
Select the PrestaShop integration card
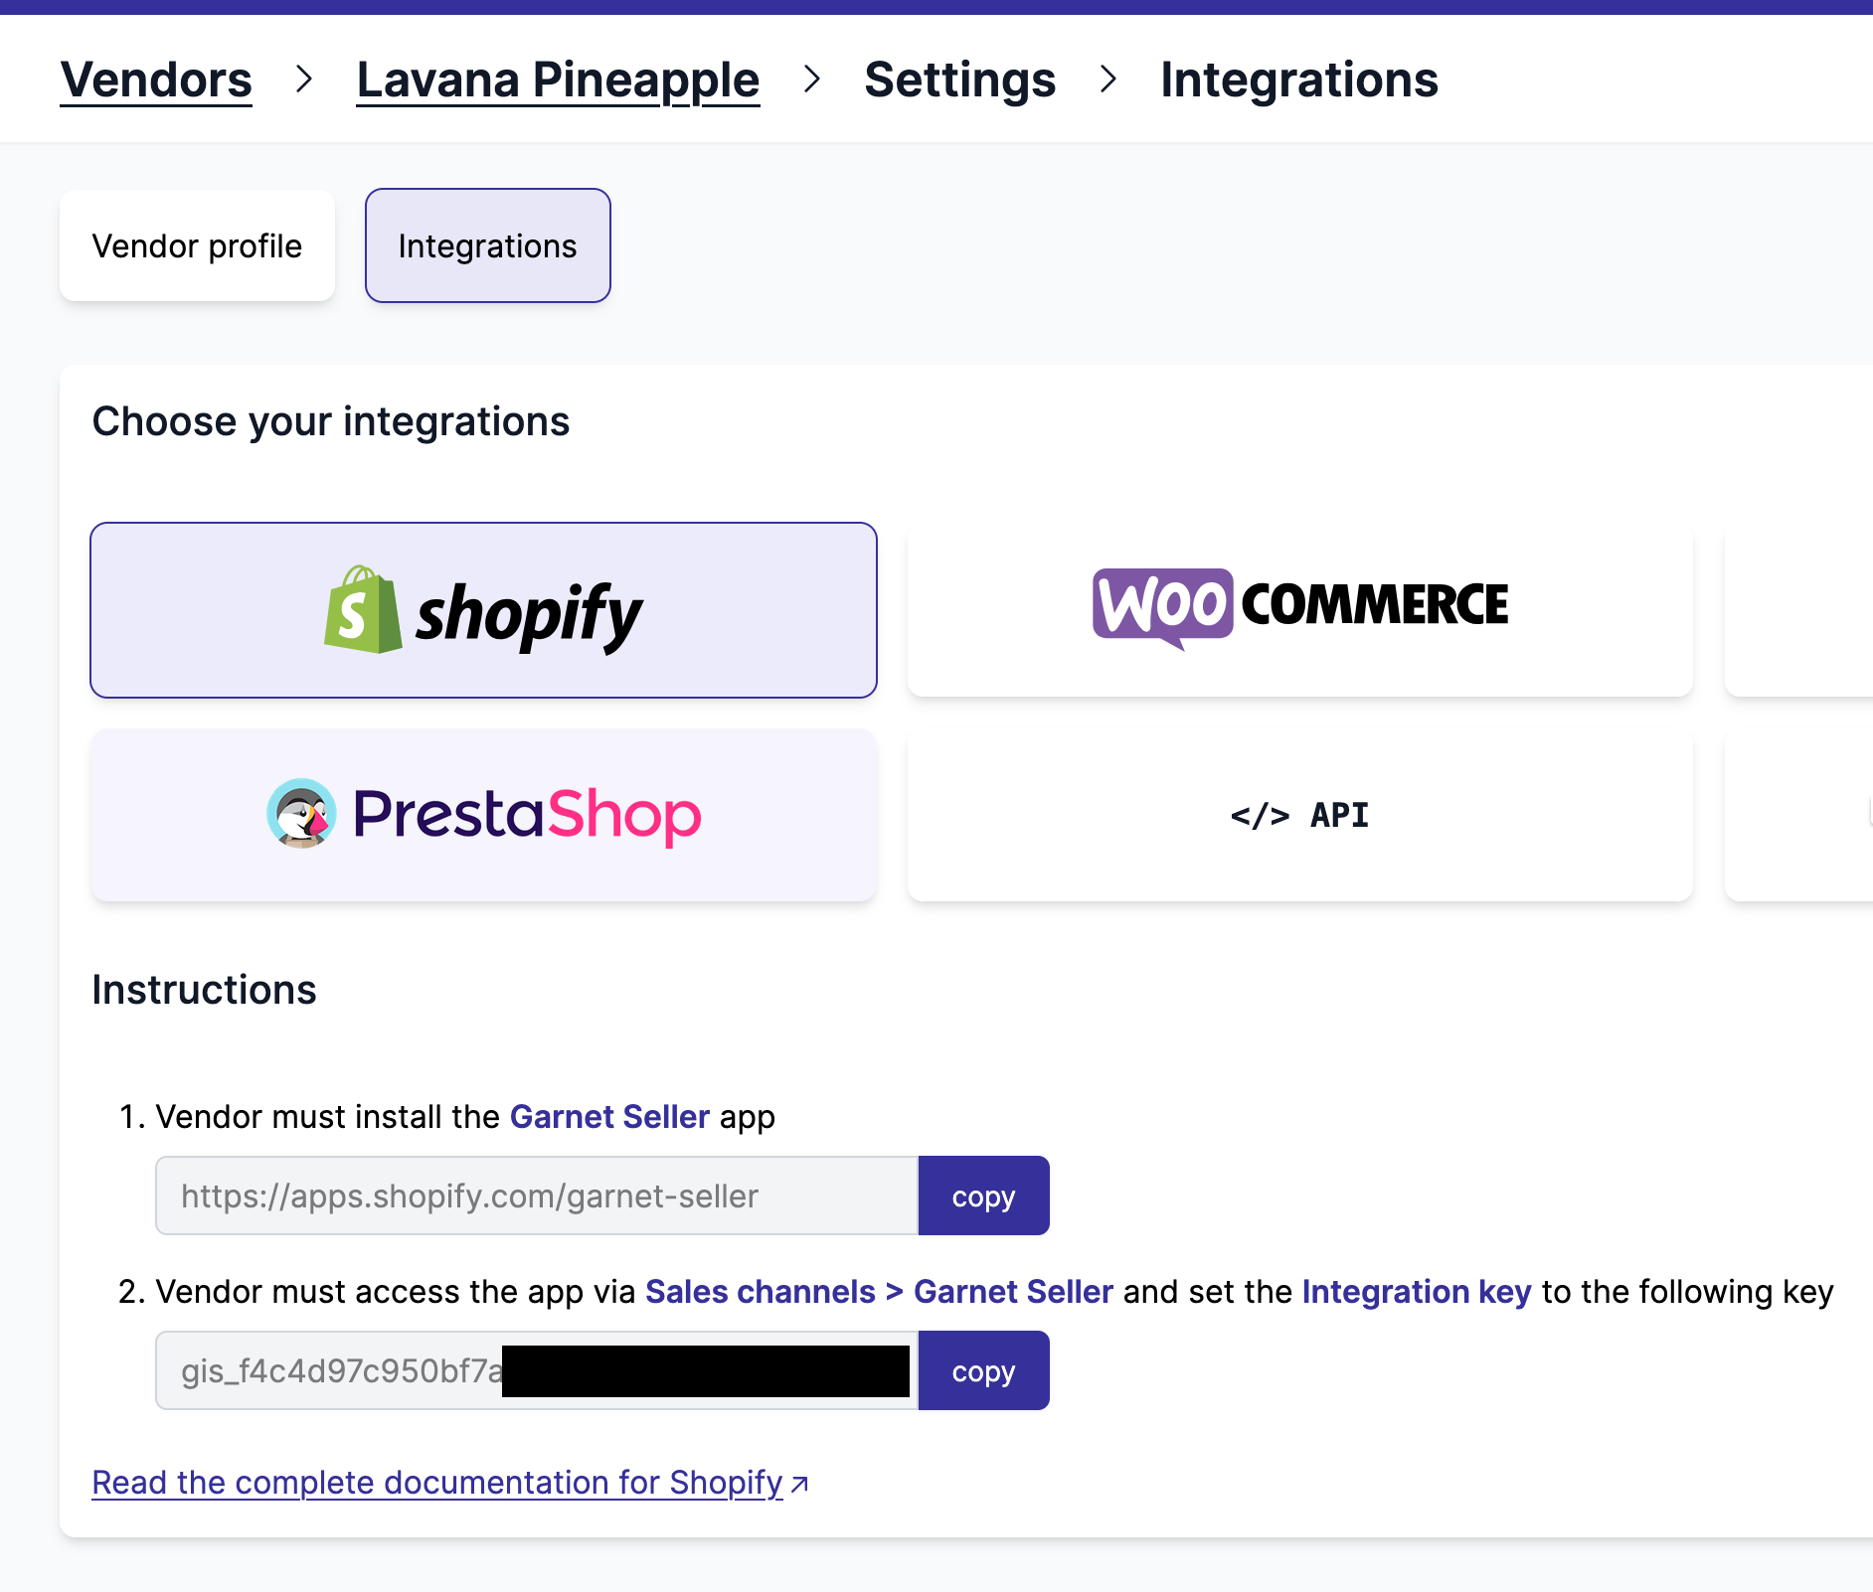pyautogui.click(x=483, y=815)
